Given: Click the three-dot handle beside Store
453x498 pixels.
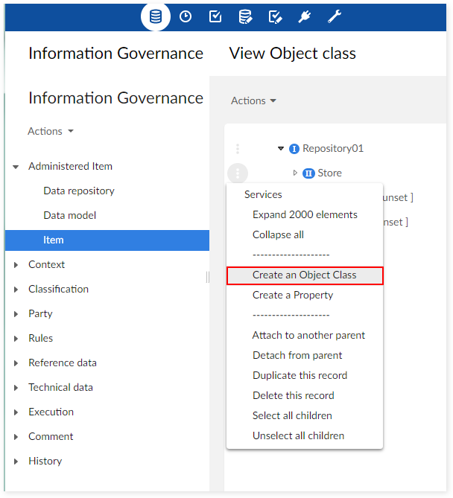Looking at the screenshot, I should click(x=238, y=173).
